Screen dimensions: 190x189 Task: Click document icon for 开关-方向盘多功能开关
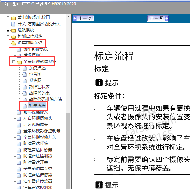click(x=13, y=24)
